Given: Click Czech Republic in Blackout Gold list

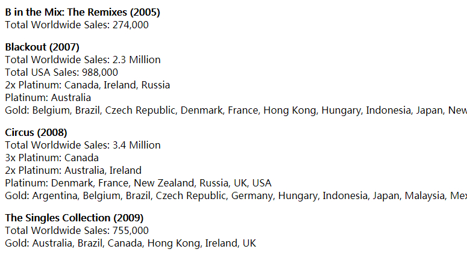Looking at the screenshot, I should tap(140, 110).
